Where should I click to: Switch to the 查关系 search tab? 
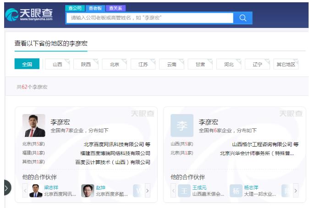(x=116, y=8)
